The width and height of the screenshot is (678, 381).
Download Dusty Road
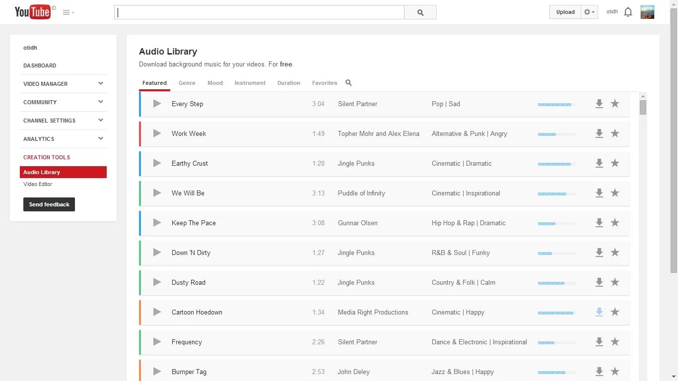pyautogui.click(x=599, y=282)
